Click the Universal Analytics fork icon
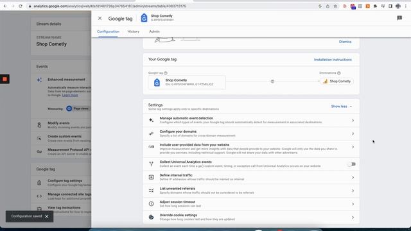The image size is (411, 231). point(152,164)
